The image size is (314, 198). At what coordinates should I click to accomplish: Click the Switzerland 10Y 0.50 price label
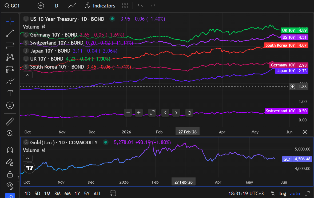(286, 111)
